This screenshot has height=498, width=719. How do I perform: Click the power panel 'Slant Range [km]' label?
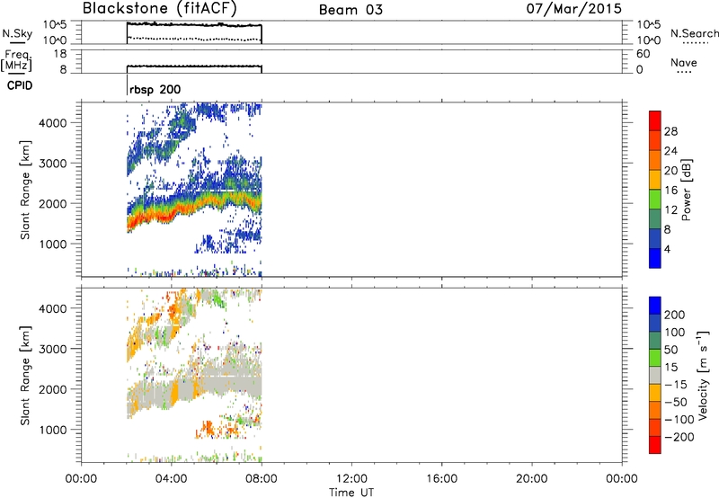[x=25, y=190]
